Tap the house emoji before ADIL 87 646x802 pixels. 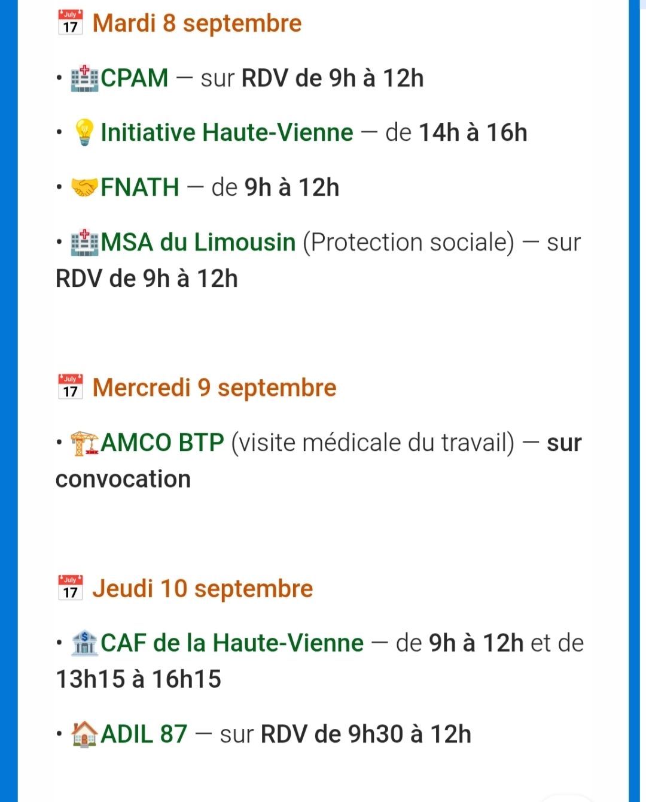(x=84, y=734)
